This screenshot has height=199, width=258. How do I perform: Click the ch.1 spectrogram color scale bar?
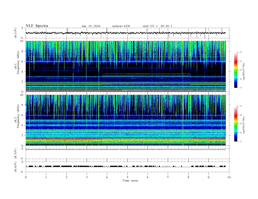click(236, 70)
